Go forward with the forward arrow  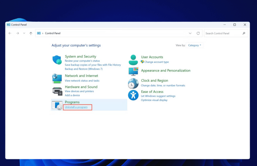(17, 33)
